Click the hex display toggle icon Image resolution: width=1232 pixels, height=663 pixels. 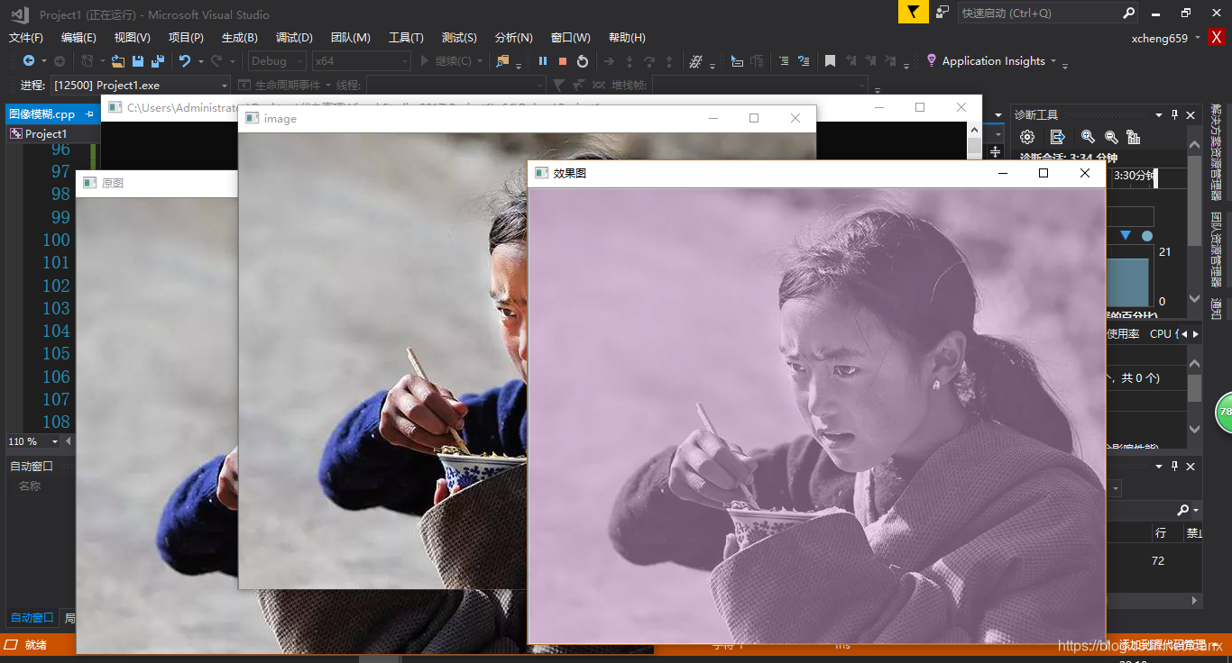(695, 61)
